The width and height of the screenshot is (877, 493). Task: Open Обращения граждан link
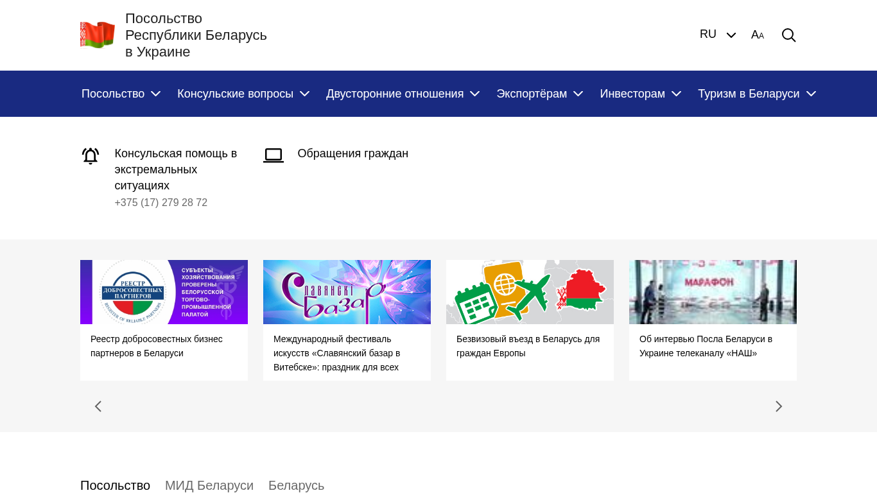[x=352, y=153]
